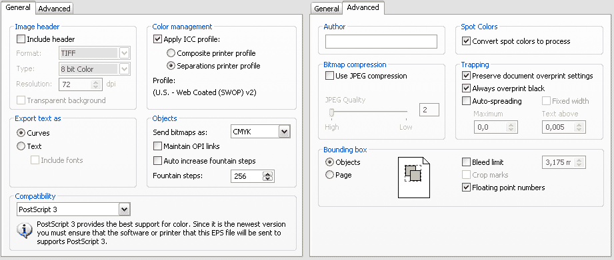
Task: Select Composite printer profile option
Action: [x=171, y=53]
